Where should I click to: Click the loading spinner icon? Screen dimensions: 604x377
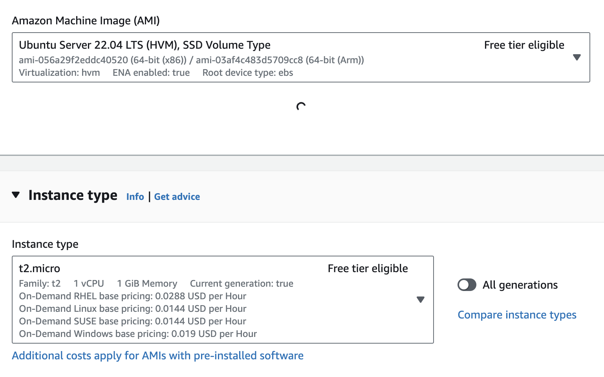click(x=301, y=106)
